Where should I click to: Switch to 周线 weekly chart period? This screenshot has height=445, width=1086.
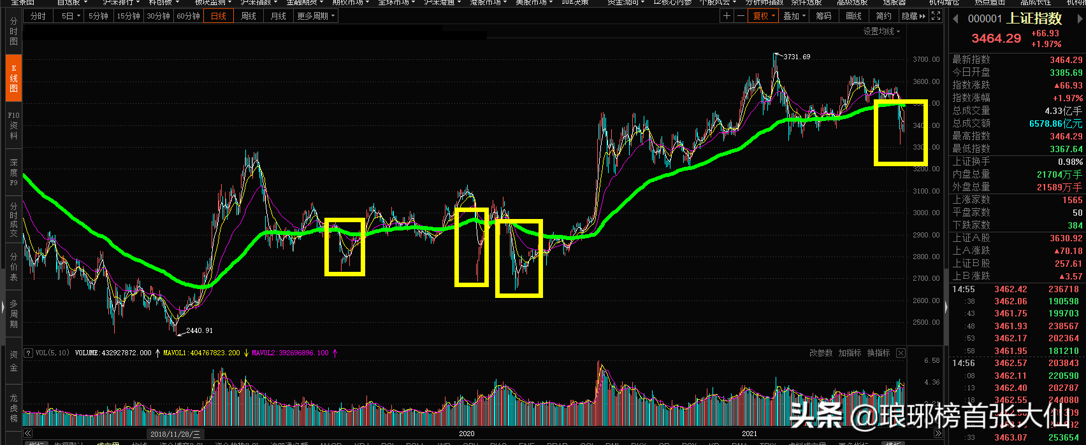249,16
